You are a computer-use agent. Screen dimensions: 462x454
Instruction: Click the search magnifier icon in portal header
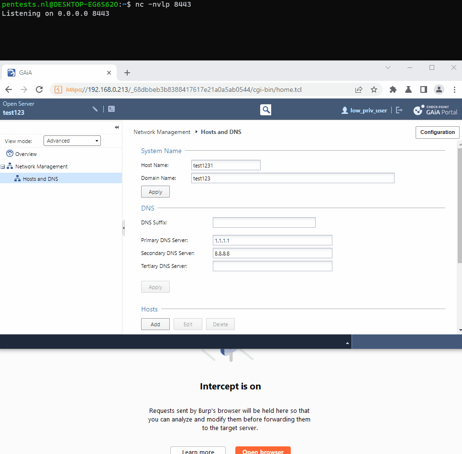[266, 110]
